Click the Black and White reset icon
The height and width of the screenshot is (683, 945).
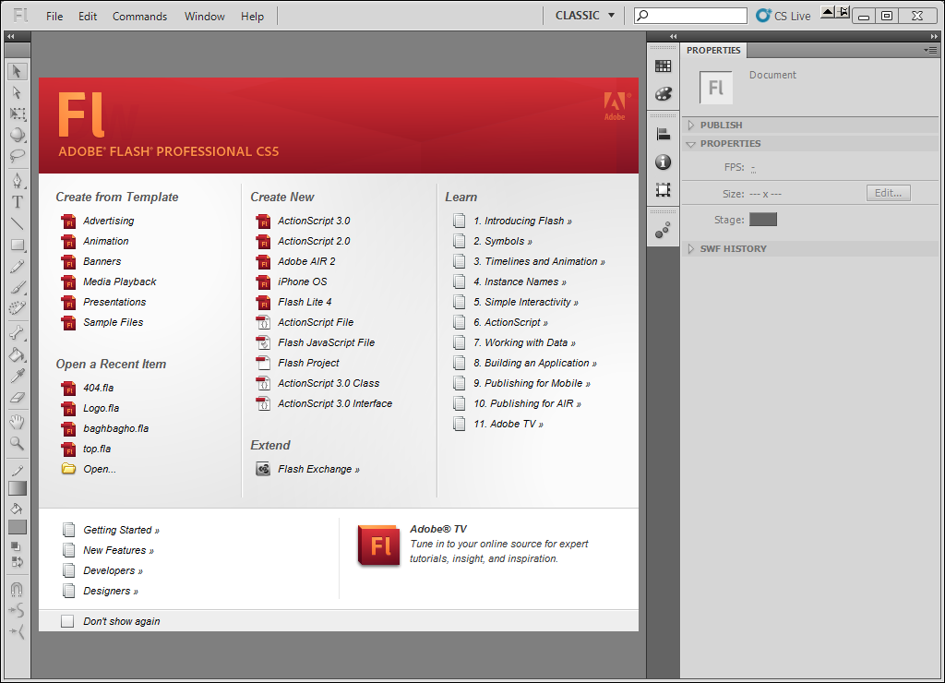pyautogui.click(x=17, y=545)
